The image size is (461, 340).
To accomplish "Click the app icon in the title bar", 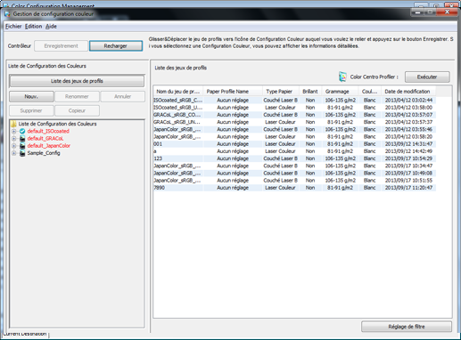I will [7, 14].
